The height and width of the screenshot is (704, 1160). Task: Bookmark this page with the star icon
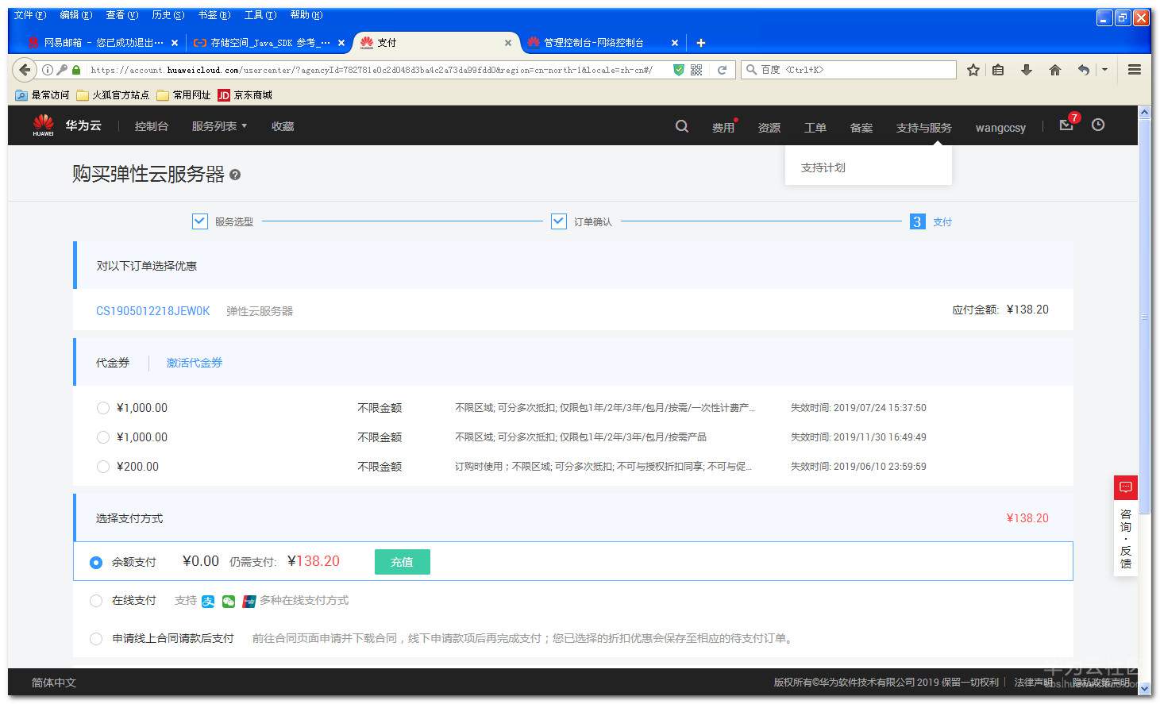(973, 70)
